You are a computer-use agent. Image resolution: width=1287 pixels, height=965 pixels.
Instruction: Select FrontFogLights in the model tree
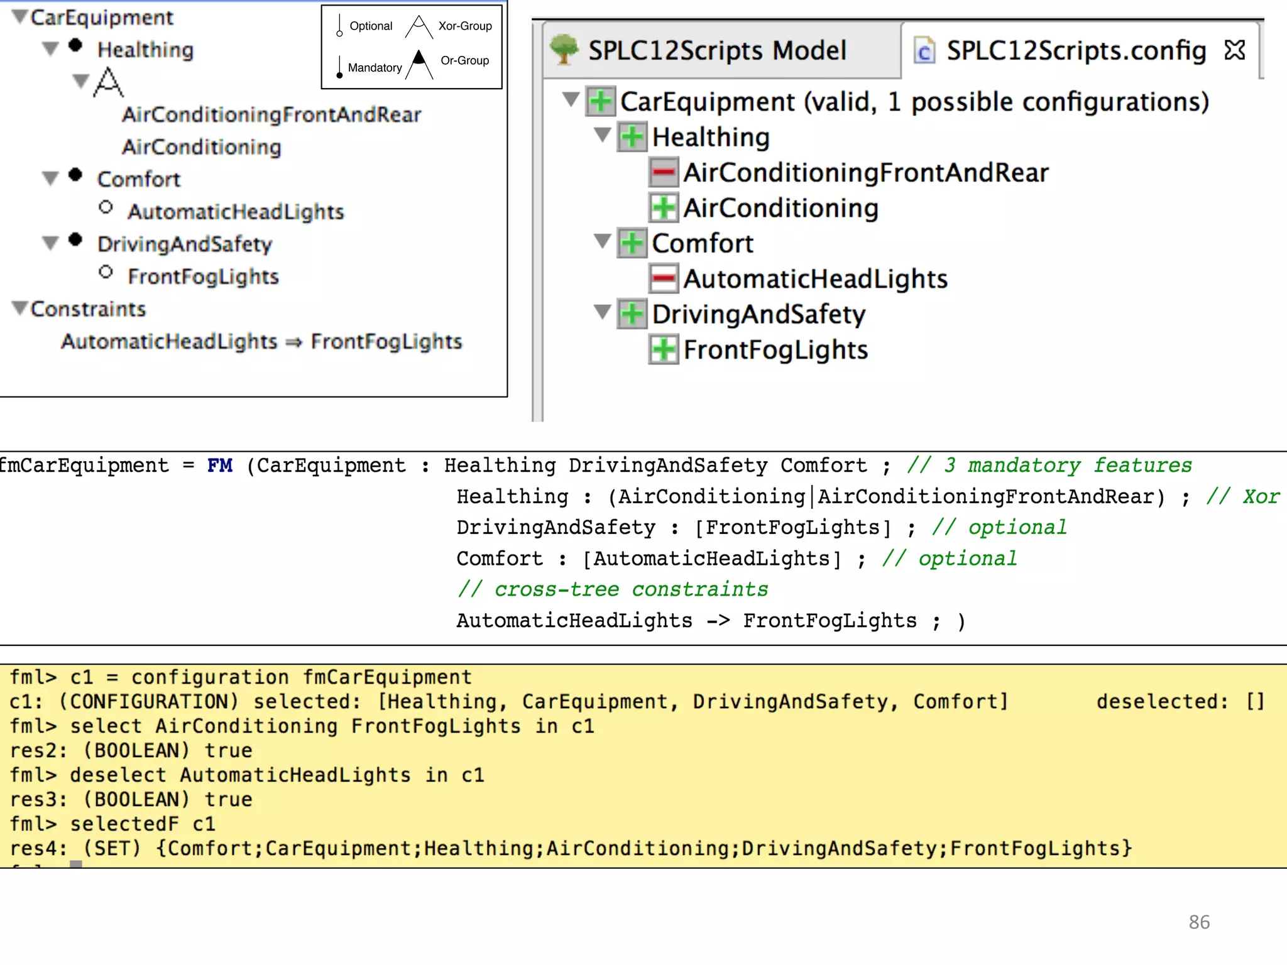(x=204, y=276)
